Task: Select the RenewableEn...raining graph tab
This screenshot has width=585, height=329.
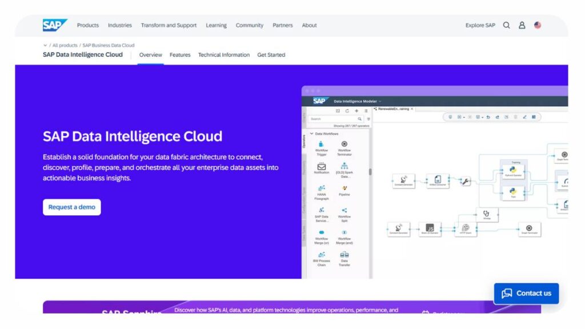Action: [393, 109]
